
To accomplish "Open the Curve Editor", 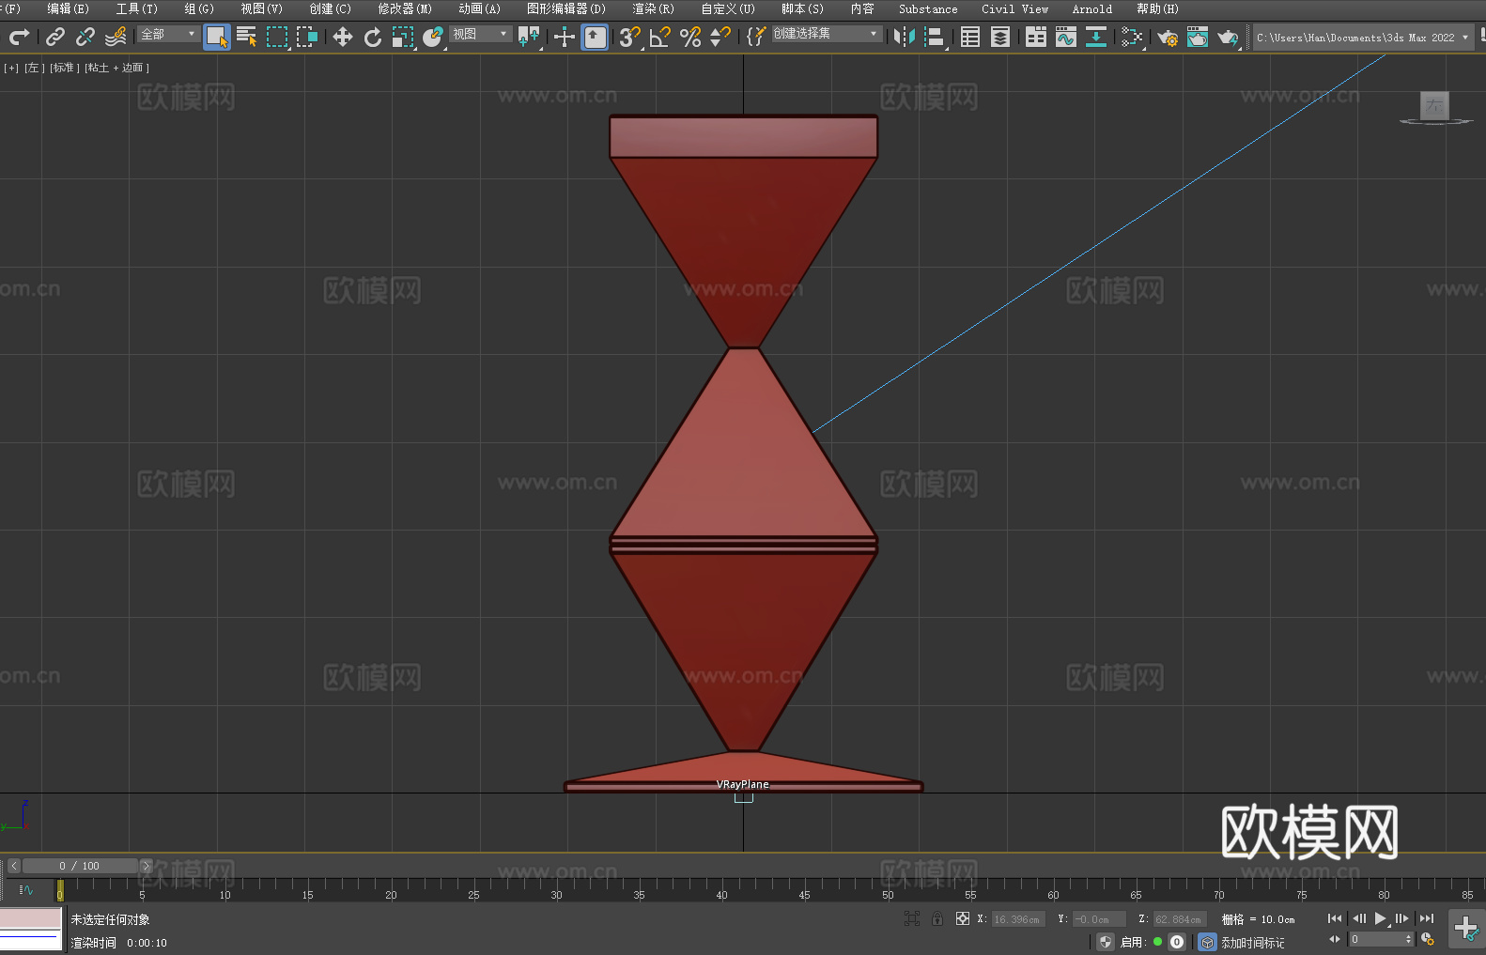I will (x=1066, y=37).
